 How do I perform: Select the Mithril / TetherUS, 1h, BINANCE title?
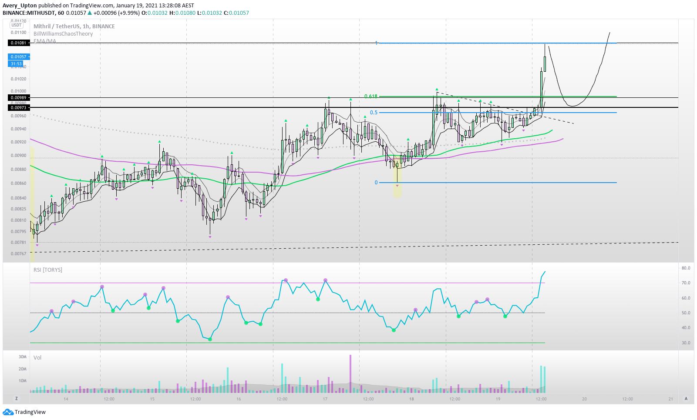74,26
